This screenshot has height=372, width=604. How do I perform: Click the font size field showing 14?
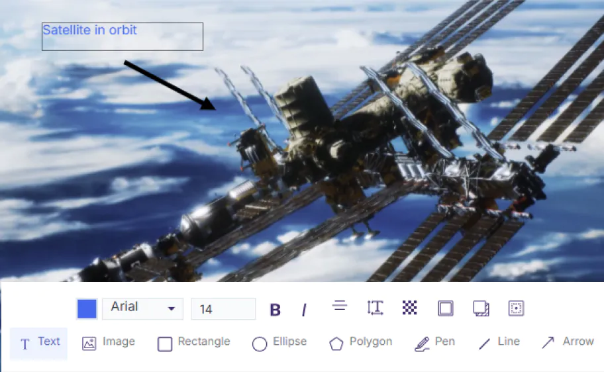(x=223, y=309)
